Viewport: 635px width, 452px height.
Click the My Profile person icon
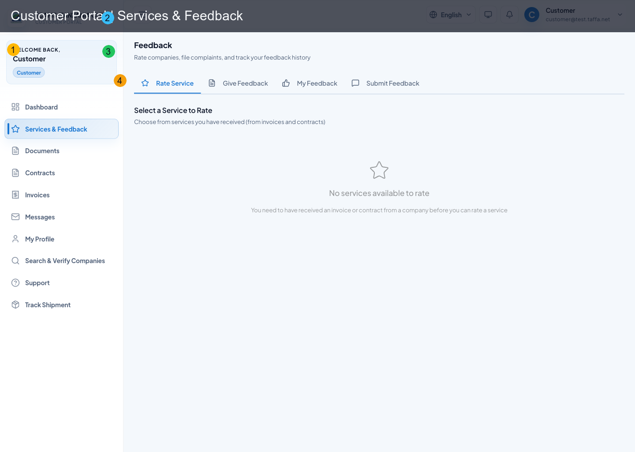[15, 239]
